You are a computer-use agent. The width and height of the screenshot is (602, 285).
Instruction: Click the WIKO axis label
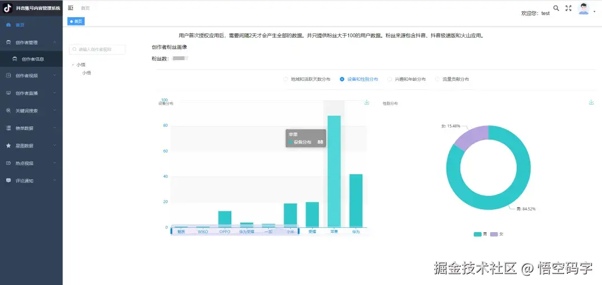(x=203, y=232)
